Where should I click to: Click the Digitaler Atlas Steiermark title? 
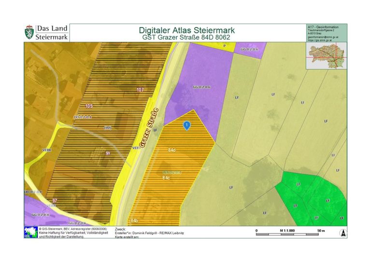pos(186,30)
